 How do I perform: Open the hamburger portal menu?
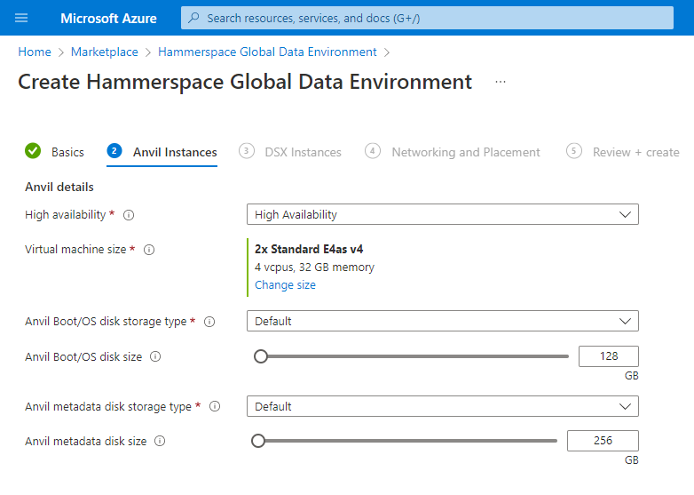(21, 18)
